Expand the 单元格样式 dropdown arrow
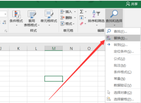The width and height of the screenshot is (141, 103). 49,25
